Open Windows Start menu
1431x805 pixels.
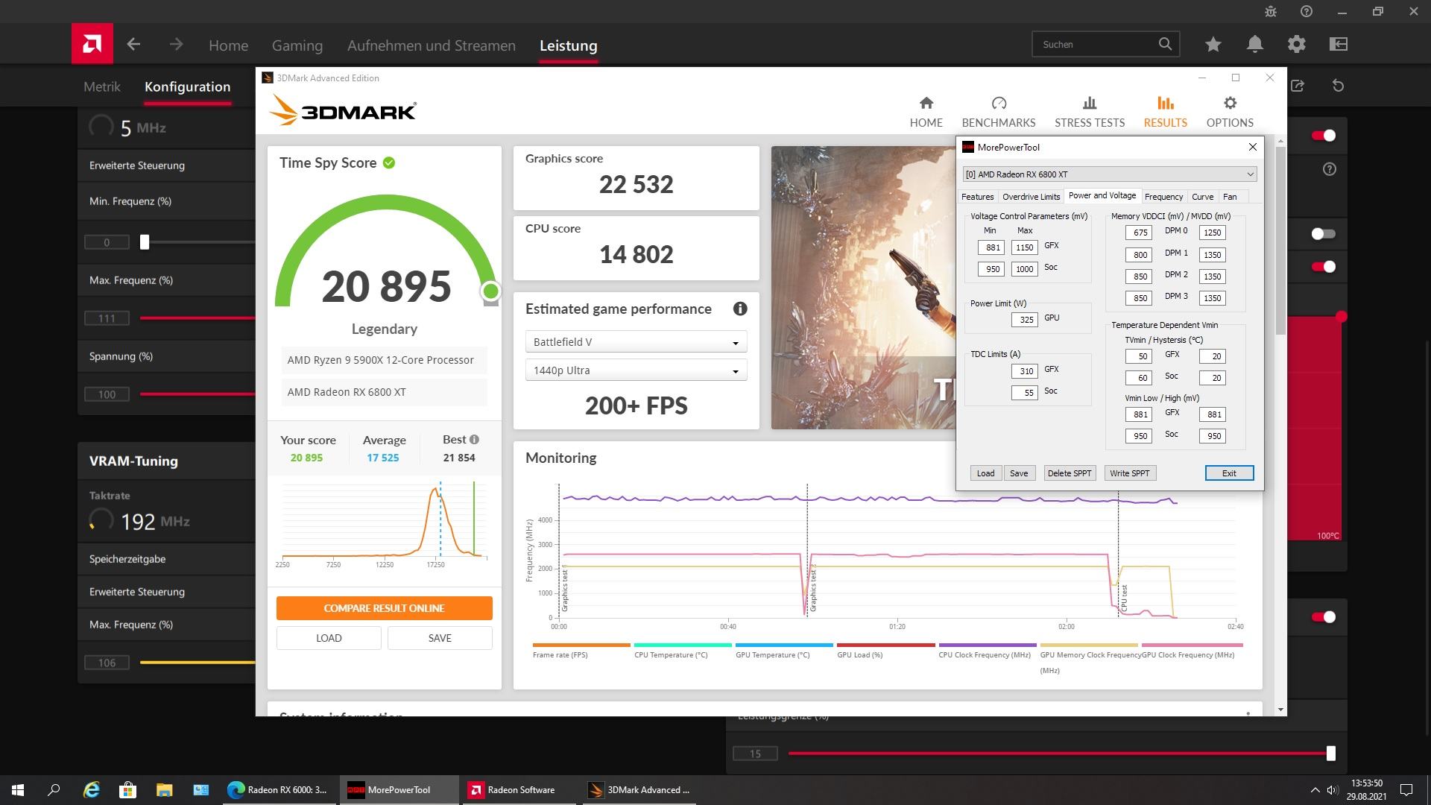(18, 789)
